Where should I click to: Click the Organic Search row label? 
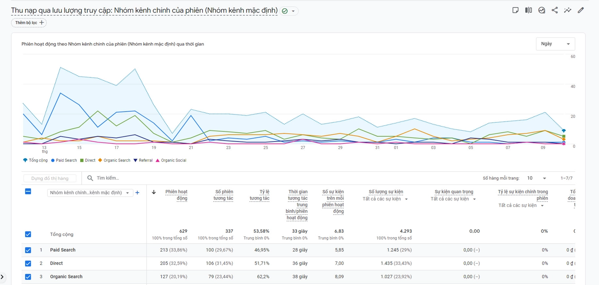point(66,277)
